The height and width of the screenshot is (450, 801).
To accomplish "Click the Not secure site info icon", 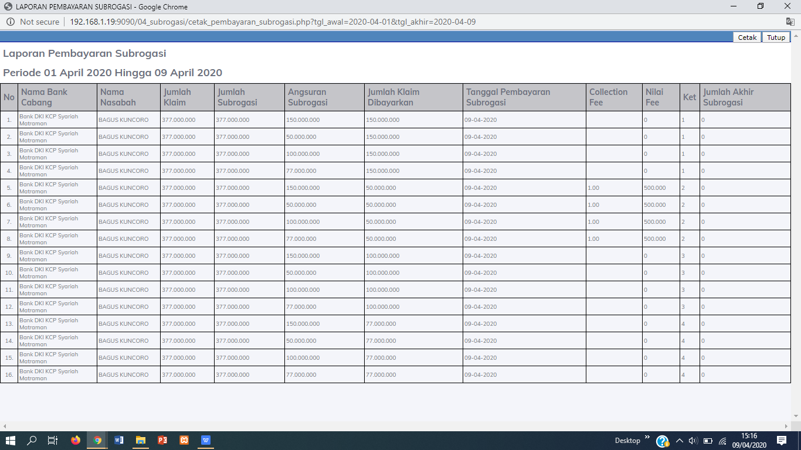I will [11, 22].
